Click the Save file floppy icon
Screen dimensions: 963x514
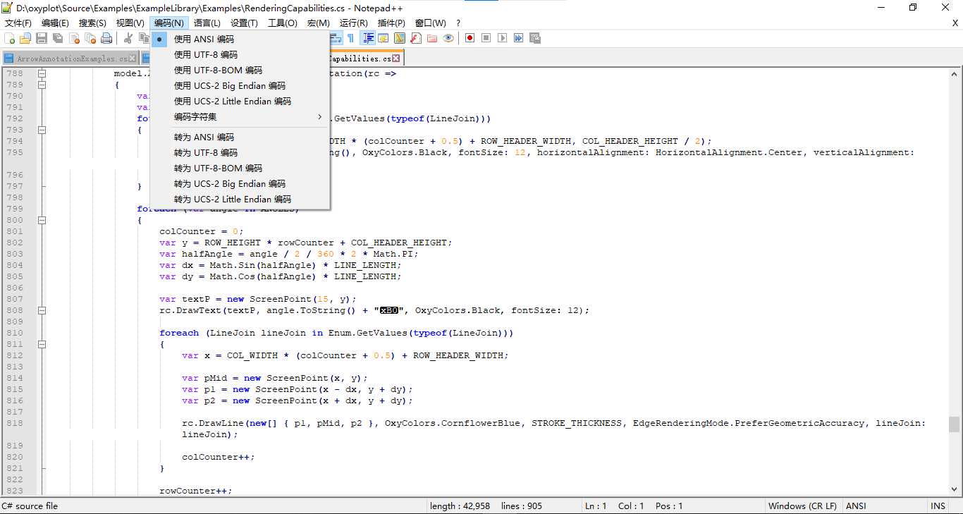pyautogui.click(x=42, y=38)
